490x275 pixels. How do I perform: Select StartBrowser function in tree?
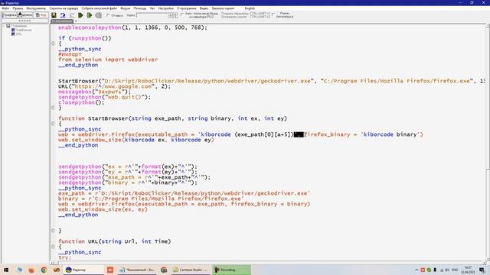(x=24, y=30)
